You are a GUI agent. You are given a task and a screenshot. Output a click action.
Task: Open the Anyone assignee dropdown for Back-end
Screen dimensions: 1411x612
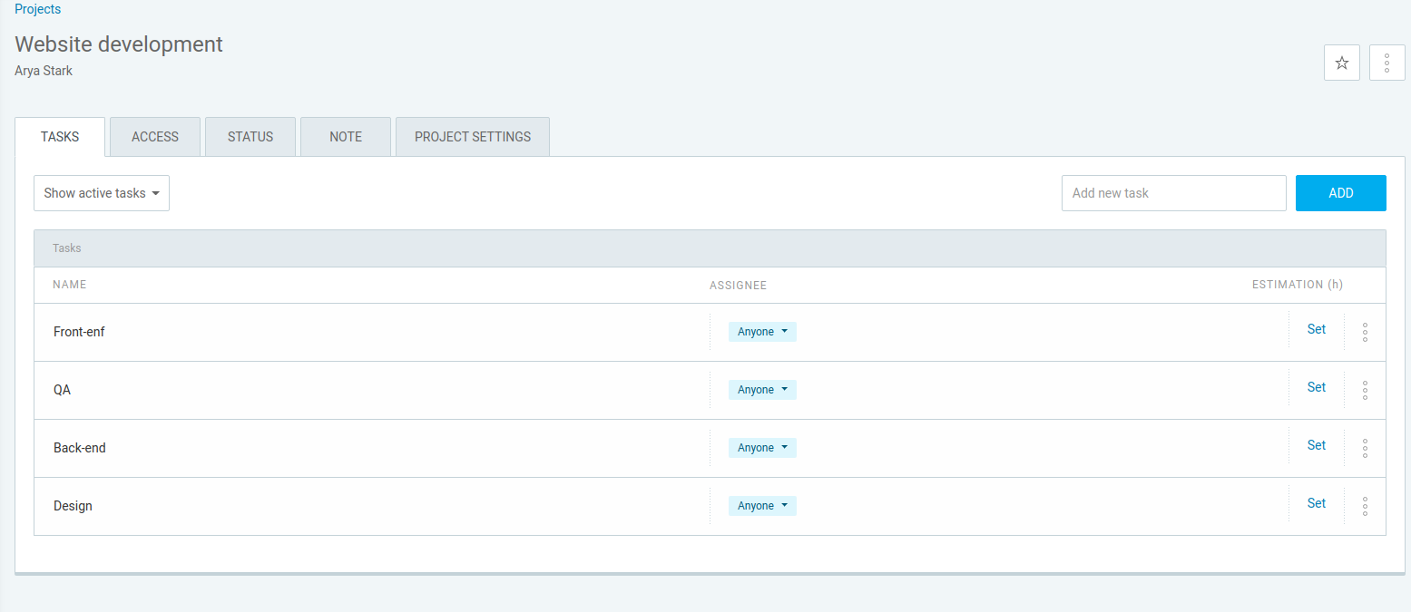762,448
